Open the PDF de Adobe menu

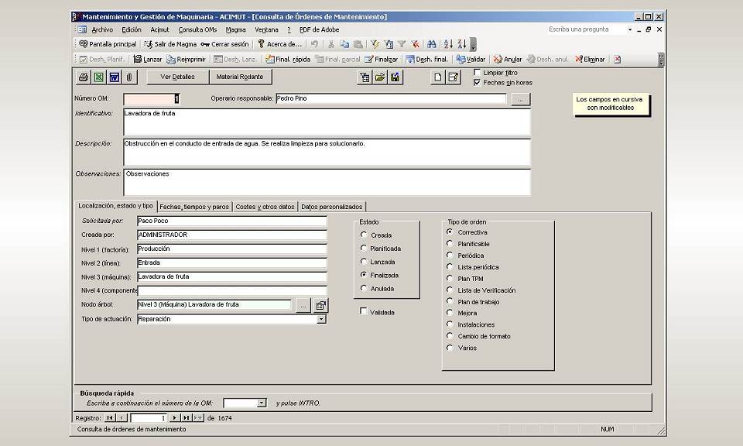click(x=320, y=29)
